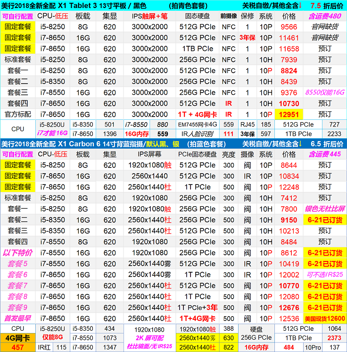Click the red value 2373
This screenshot has width=347, height=352.
[x=334, y=338]
